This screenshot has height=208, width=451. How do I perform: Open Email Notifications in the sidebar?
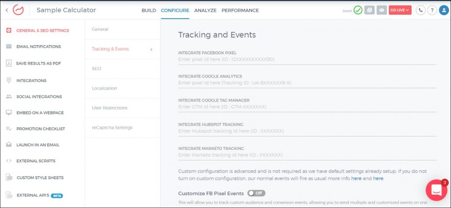tap(38, 47)
